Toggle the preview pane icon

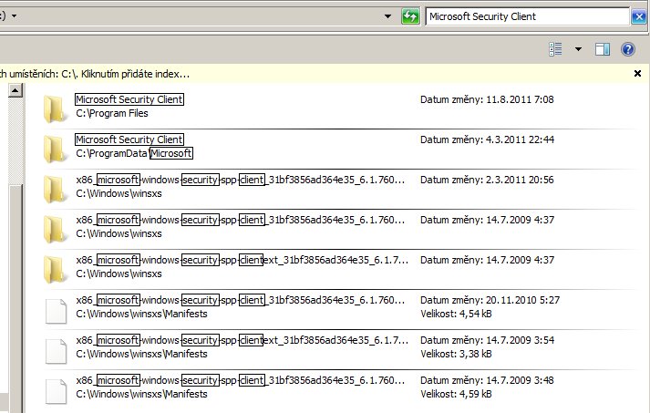tap(602, 49)
